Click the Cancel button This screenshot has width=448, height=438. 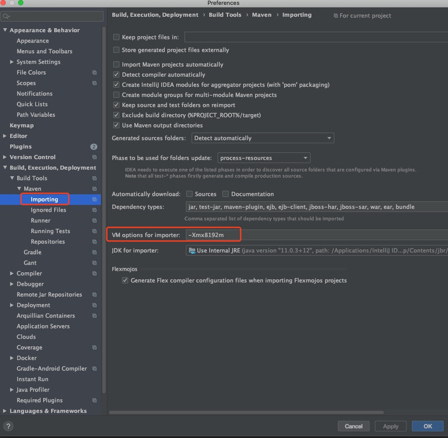point(353,426)
